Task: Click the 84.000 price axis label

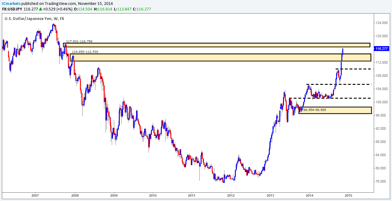Action: (x=380, y=155)
